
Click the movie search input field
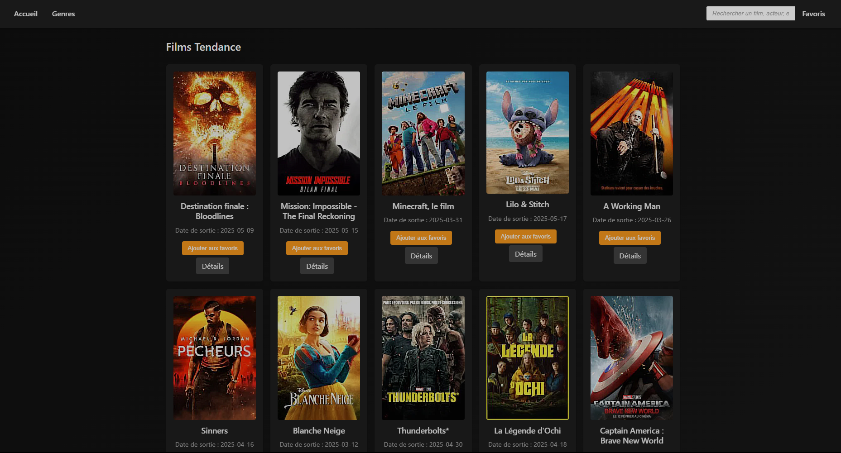point(750,13)
